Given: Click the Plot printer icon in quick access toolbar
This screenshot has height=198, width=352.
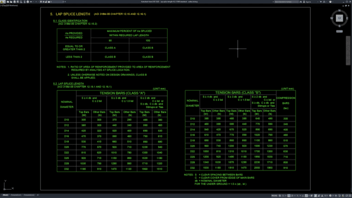Looking at the screenshot, I should click(28, 2).
